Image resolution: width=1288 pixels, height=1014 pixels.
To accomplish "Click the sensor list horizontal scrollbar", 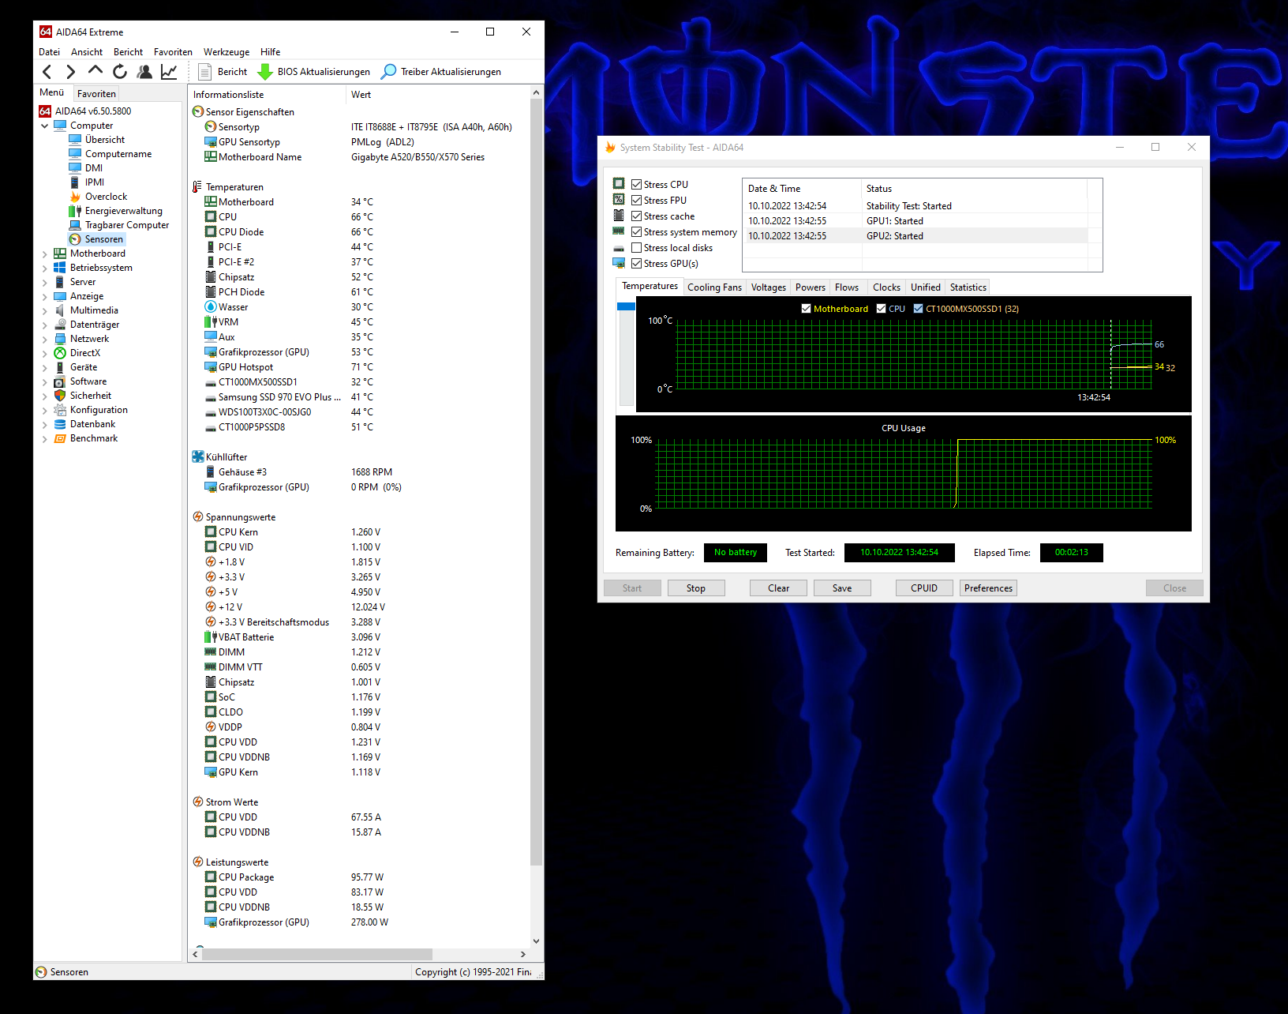I will pos(317,954).
